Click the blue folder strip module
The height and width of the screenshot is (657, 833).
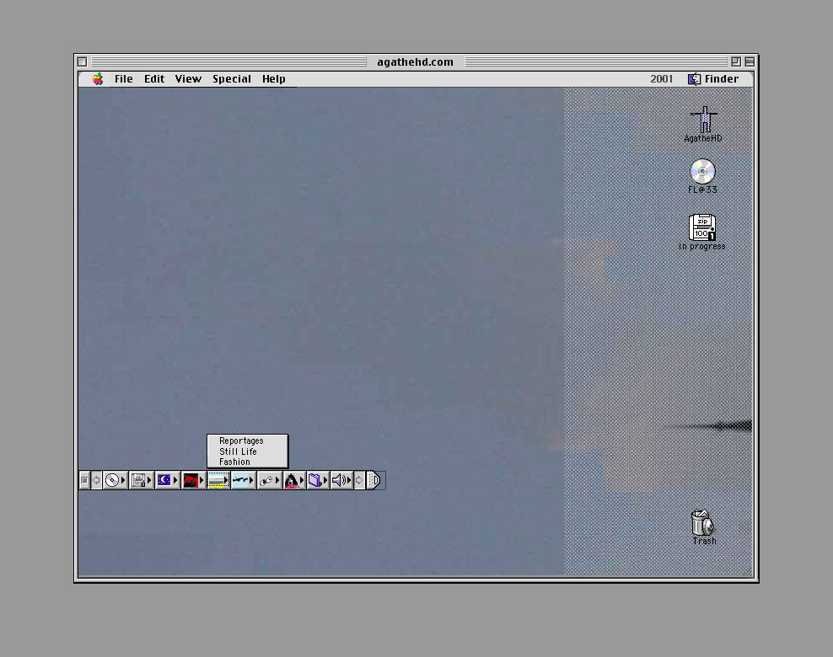pos(318,480)
